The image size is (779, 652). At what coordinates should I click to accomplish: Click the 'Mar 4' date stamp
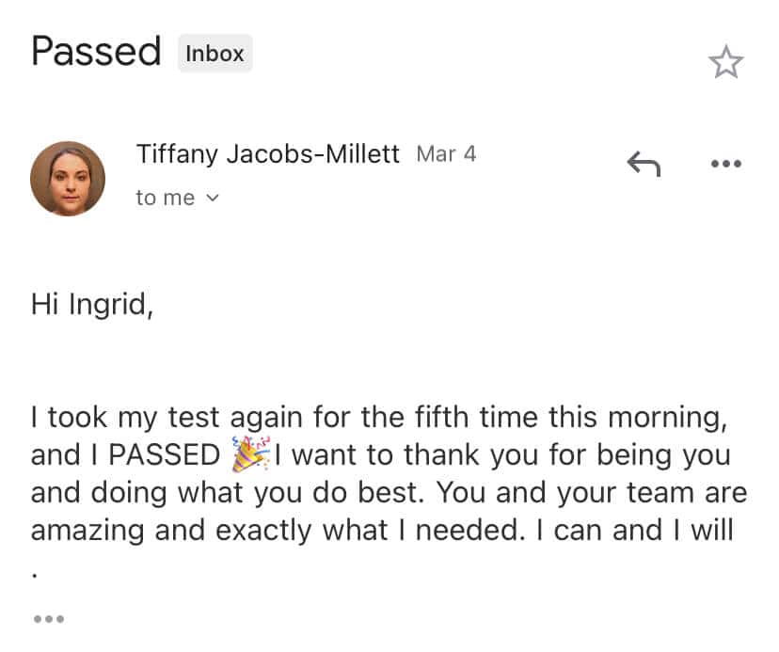click(x=446, y=153)
